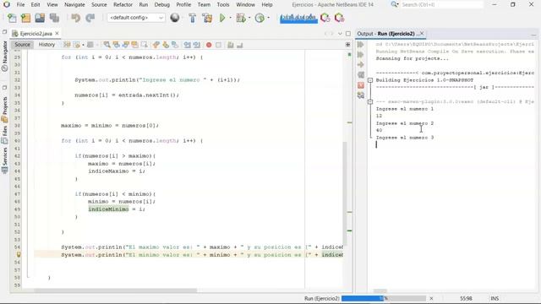Open the Edit menu
Screen dimensions: 541x304
[x=36, y=5]
